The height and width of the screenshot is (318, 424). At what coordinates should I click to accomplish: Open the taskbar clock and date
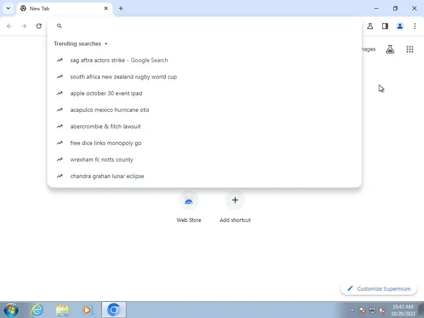click(x=403, y=310)
